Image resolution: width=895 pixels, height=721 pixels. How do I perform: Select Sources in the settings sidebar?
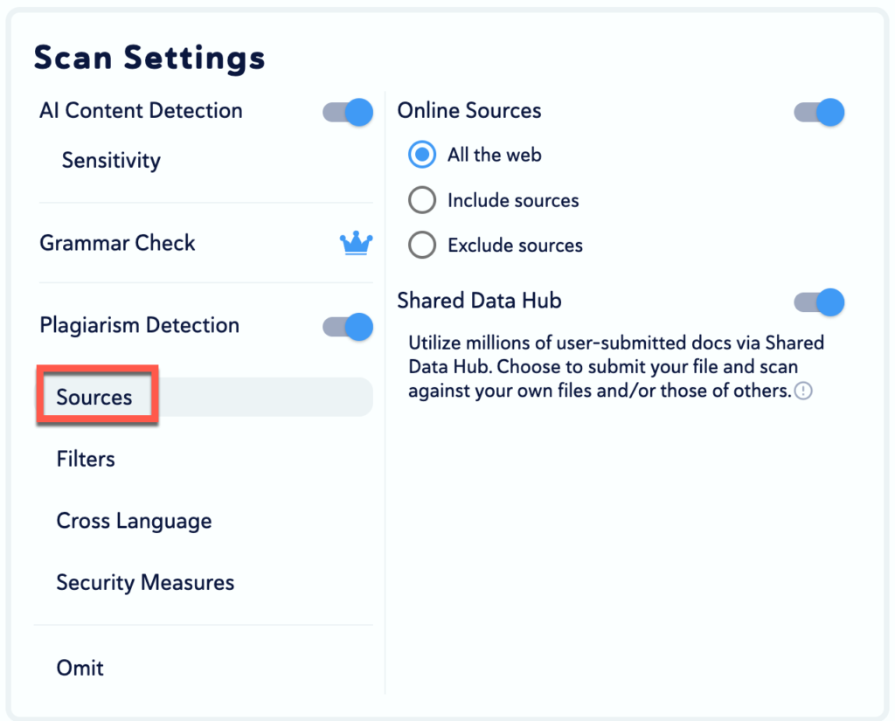point(94,398)
